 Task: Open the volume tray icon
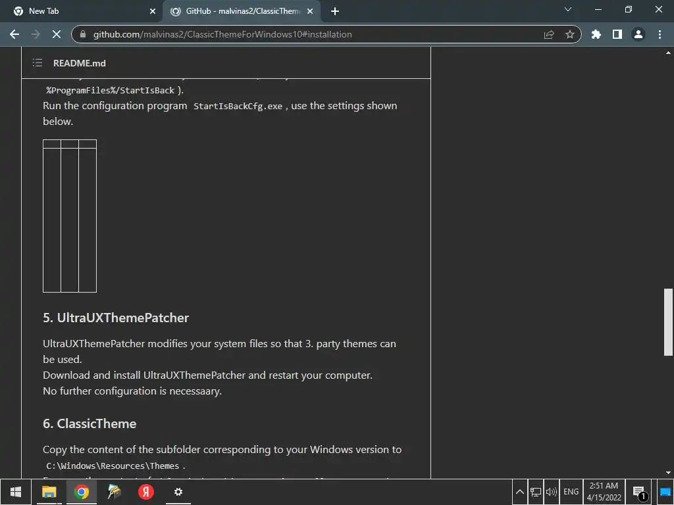(551, 492)
